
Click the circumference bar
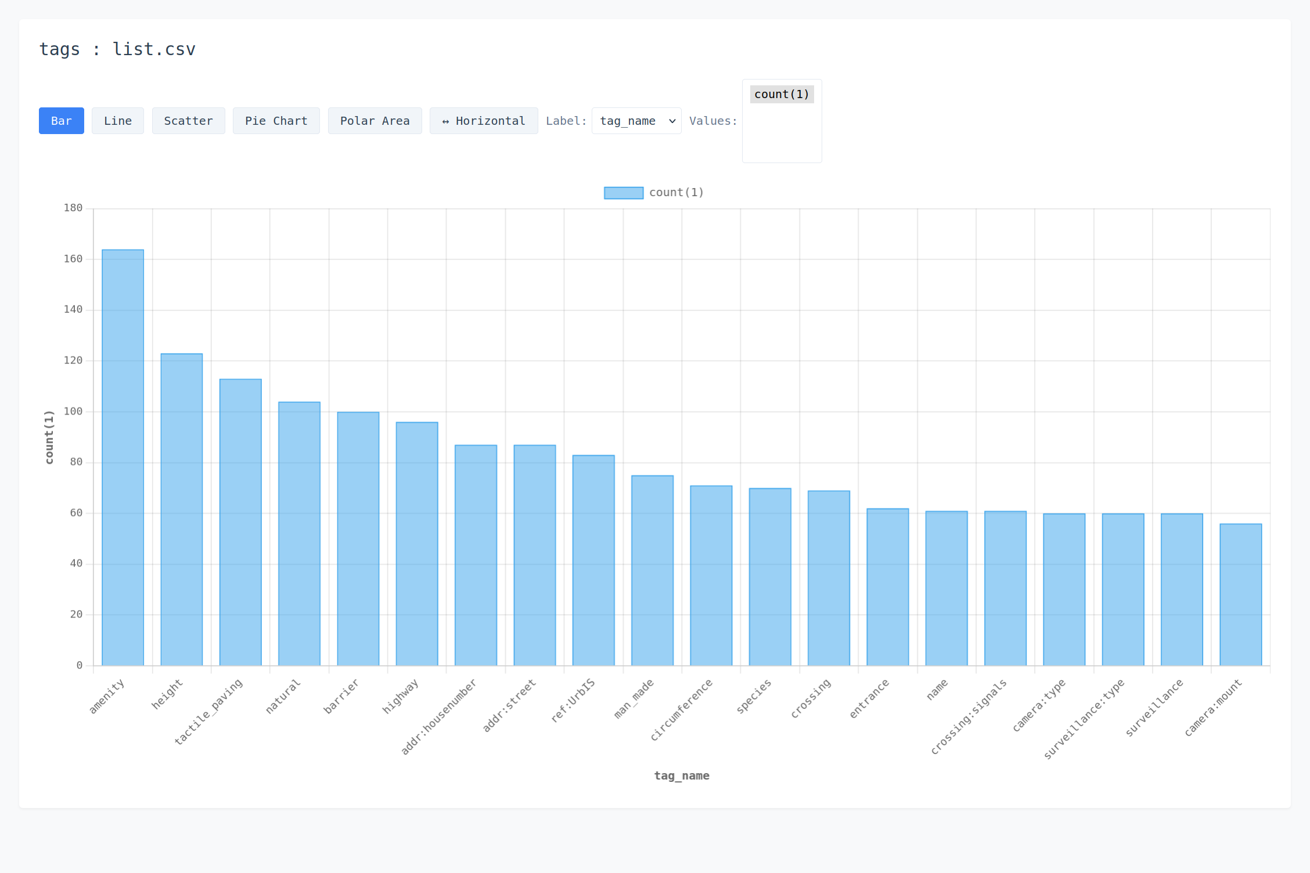711,575
